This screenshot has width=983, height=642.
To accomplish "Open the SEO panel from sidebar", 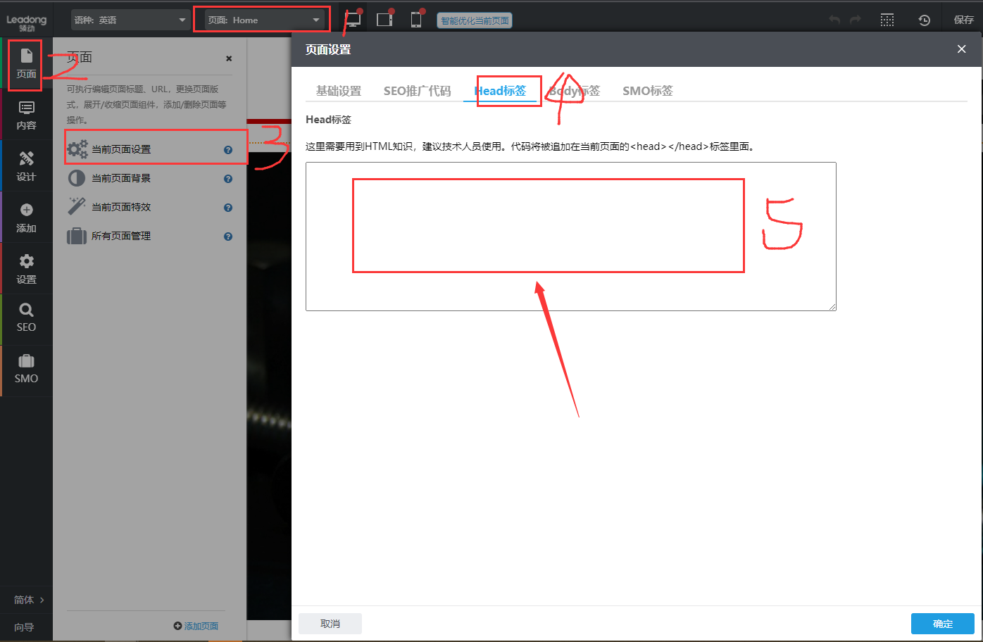I will point(26,318).
